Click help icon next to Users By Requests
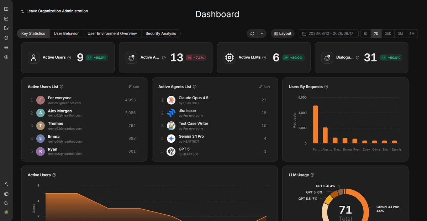Screen dimensions: 427x221 [326, 87]
